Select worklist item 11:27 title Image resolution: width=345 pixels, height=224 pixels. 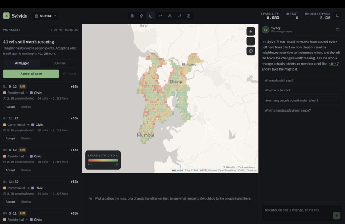click(14, 118)
